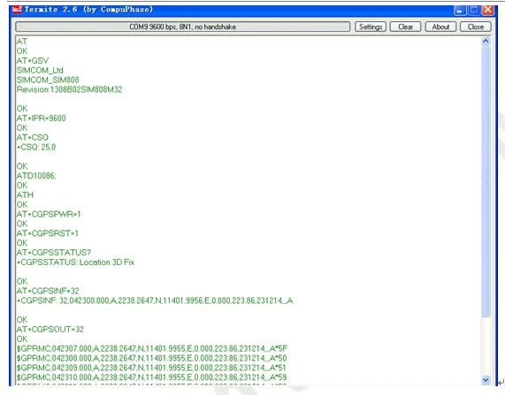Click the Close button in toolbar
505x395 pixels.
pos(476,27)
